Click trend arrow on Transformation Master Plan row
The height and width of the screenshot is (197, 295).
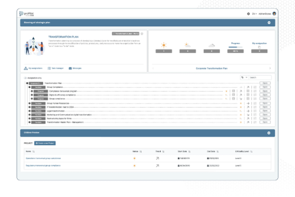[248, 122]
